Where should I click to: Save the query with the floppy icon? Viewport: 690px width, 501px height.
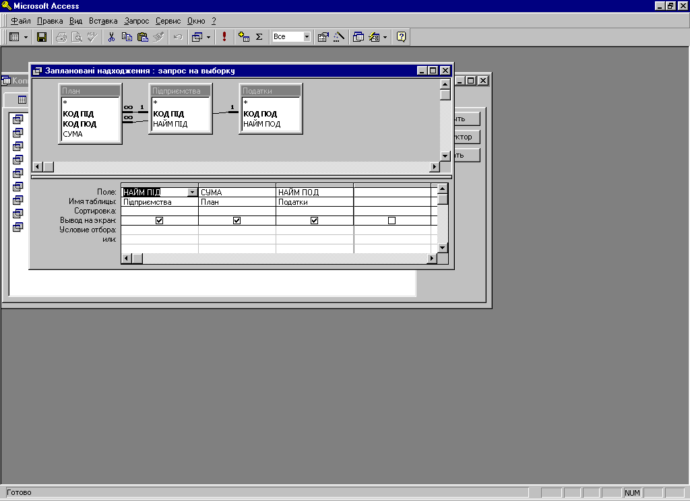(42, 37)
